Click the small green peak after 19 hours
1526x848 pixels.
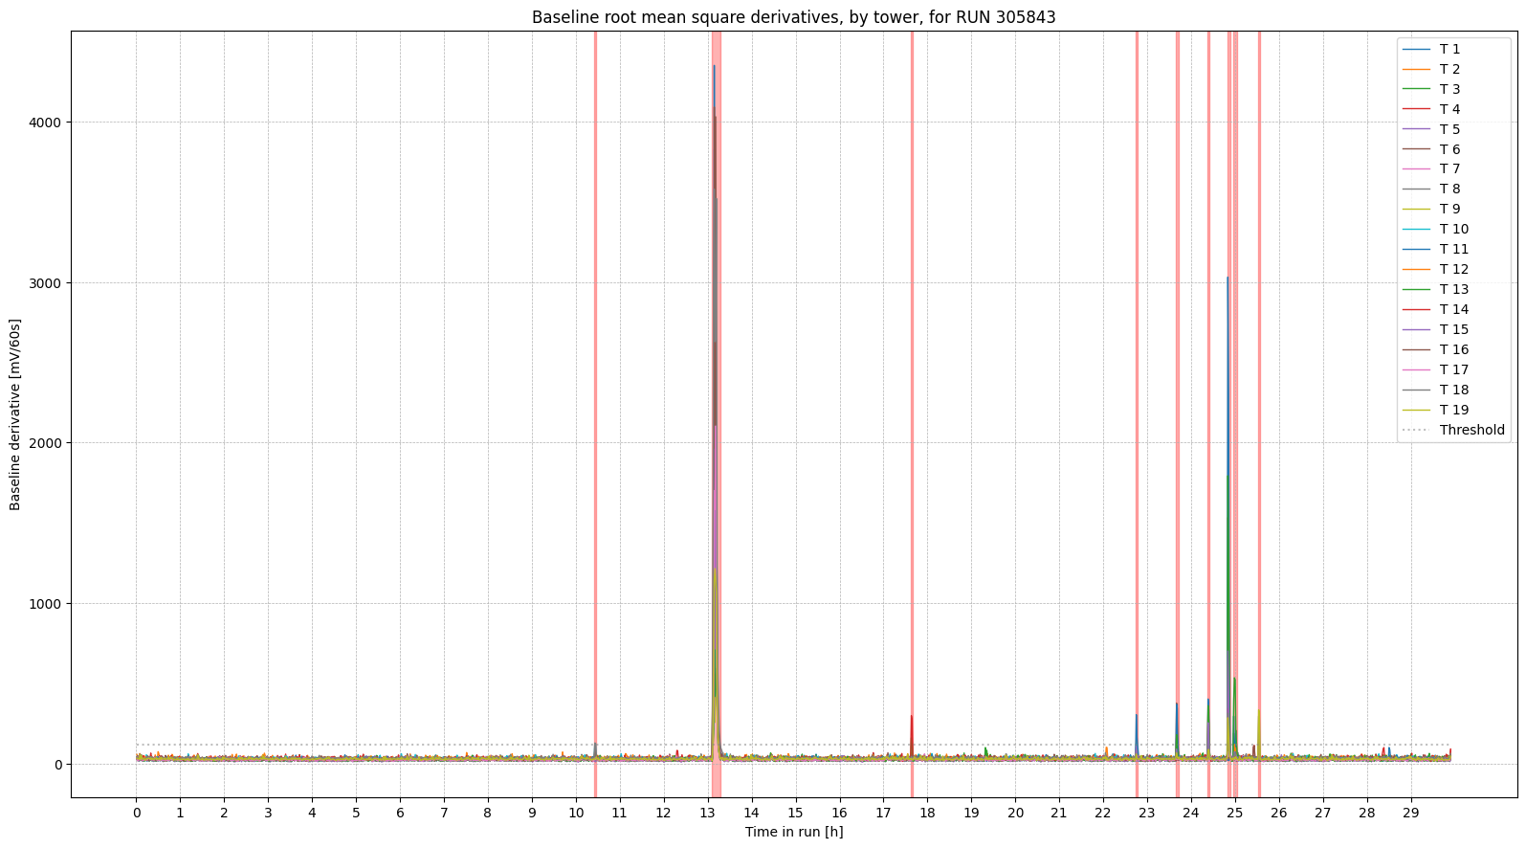tap(985, 749)
